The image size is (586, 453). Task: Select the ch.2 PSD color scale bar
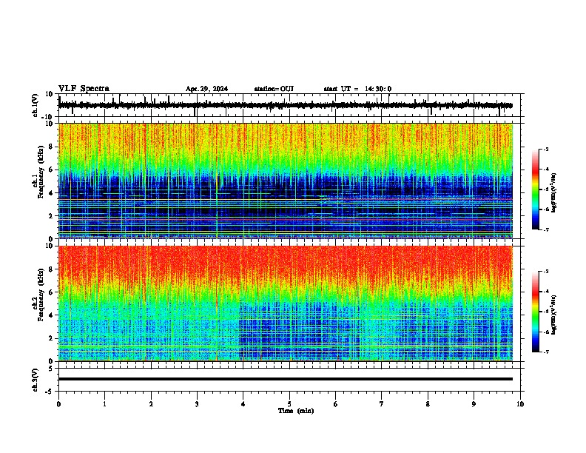536,312
